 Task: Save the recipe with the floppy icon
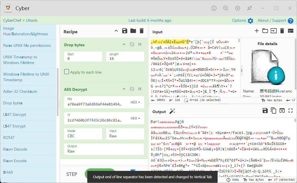[x=125, y=31]
